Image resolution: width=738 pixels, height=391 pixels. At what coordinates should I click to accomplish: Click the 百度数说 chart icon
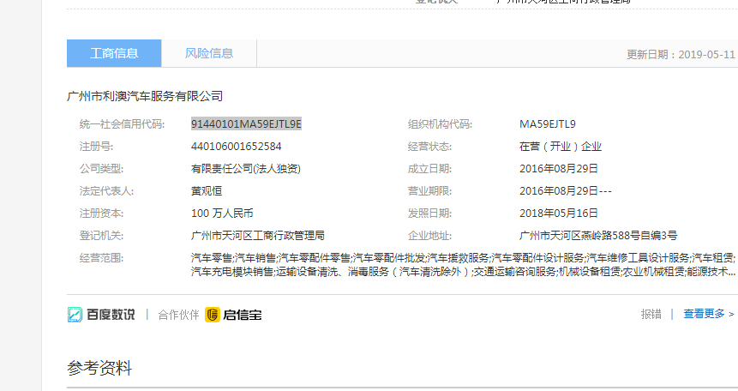coord(75,315)
